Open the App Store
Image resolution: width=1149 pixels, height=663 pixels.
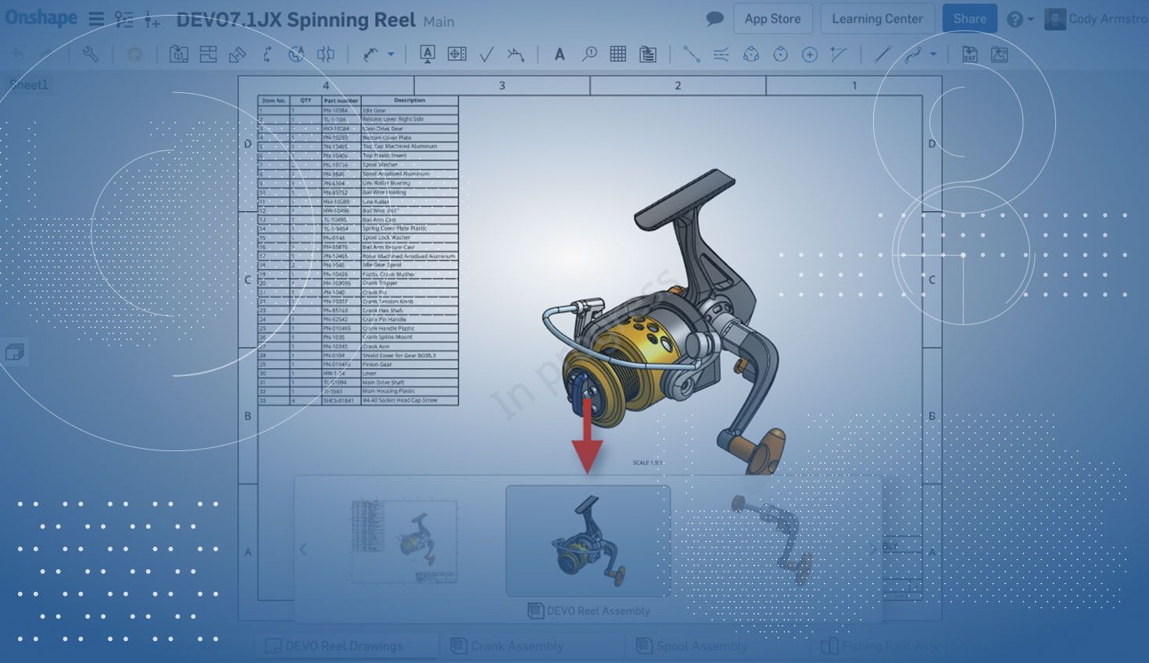(772, 19)
